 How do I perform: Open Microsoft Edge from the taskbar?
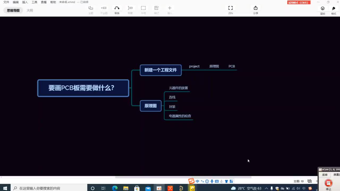tap(115, 188)
